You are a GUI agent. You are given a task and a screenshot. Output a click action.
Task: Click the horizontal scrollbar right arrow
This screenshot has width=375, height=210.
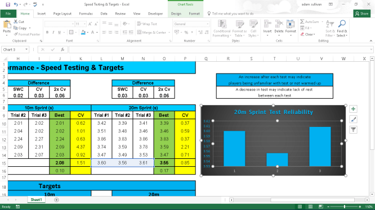pos(367,200)
